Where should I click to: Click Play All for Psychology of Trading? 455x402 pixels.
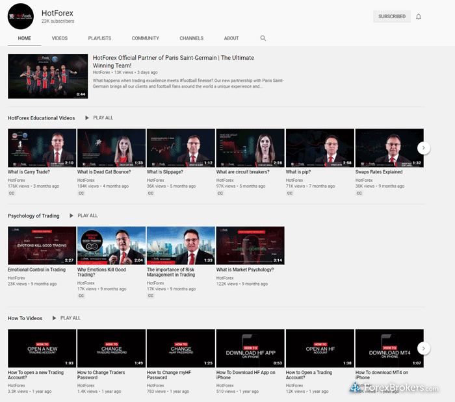pyautogui.click(x=87, y=216)
